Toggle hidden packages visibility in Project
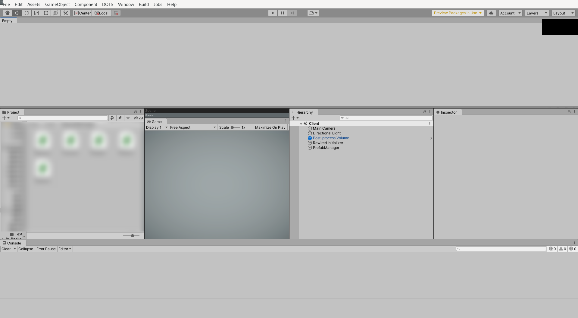The height and width of the screenshot is (318, 578). pos(138,118)
